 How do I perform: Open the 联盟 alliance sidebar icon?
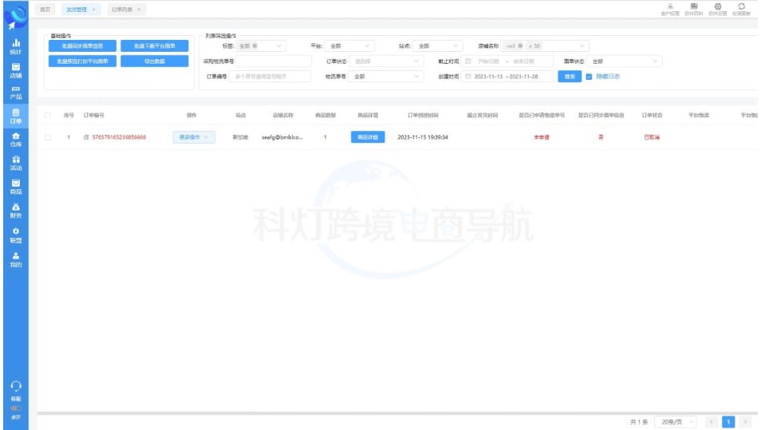(16, 235)
